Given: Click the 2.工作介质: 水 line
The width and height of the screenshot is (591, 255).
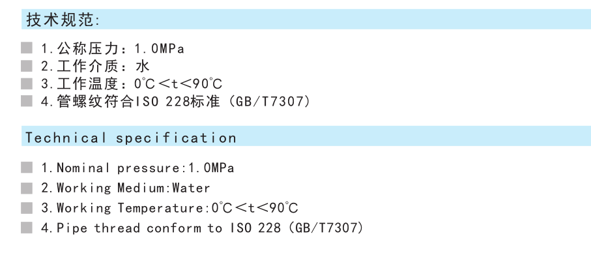Looking at the screenshot, I should tap(95, 67).
